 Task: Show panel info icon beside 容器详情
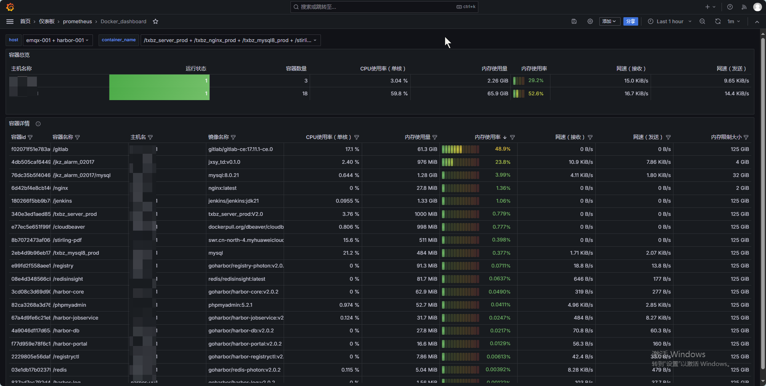pos(38,124)
